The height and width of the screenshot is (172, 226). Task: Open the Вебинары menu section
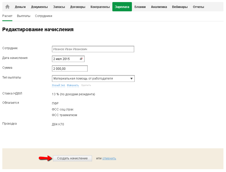tap(180, 7)
